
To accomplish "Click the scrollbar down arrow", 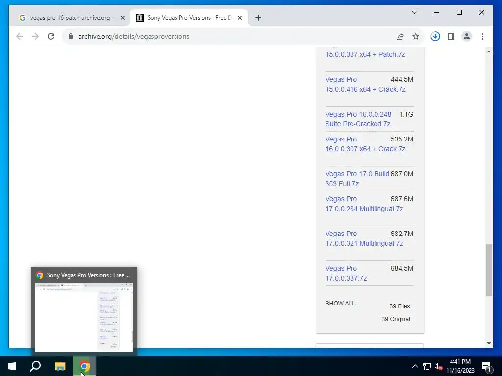I will 489,343.
